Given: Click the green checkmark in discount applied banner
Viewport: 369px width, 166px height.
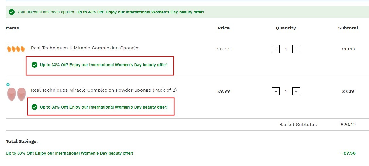Looking at the screenshot, I should coord(12,12).
